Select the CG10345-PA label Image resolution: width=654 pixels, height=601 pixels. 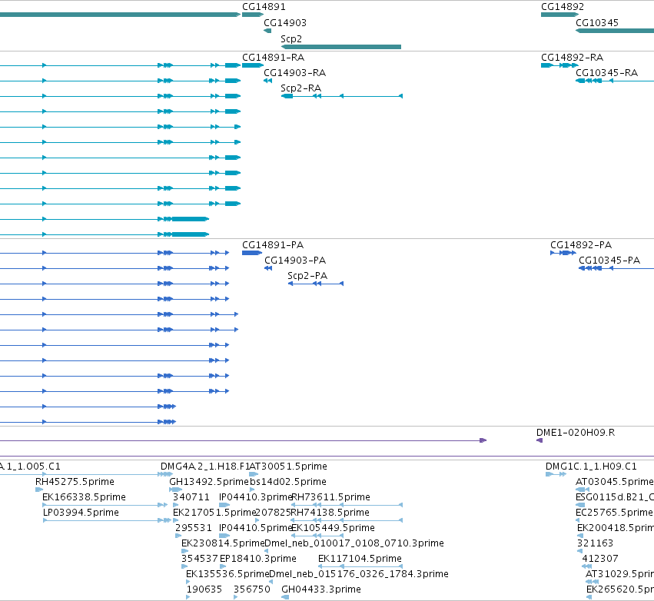click(x=609, y=261)
